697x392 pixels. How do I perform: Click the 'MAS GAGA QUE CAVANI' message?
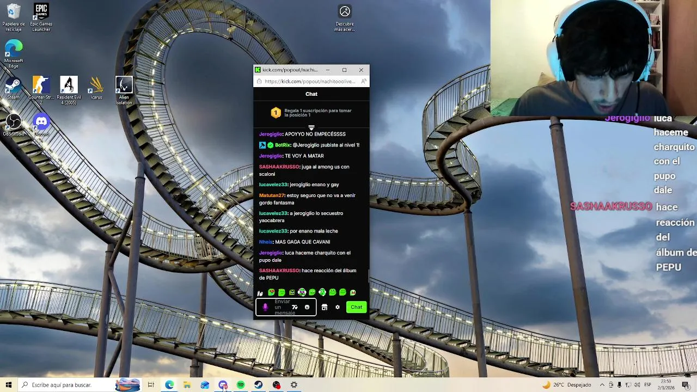pos(303,242)
